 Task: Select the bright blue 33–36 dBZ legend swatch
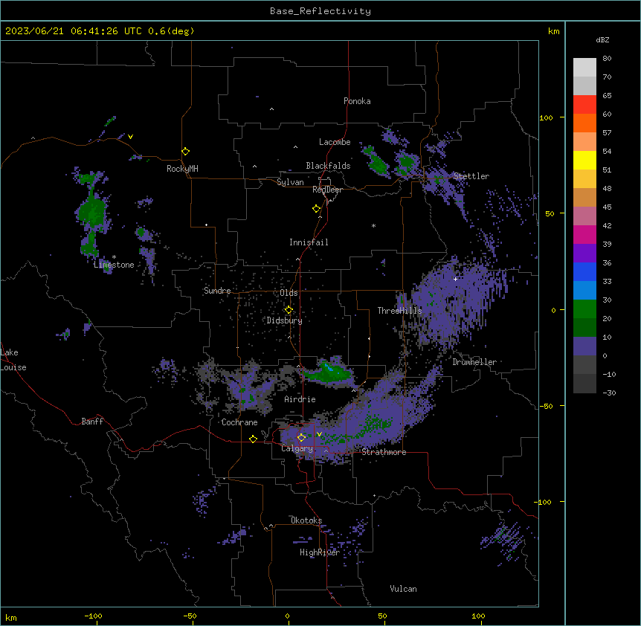(x=584, y=271)
